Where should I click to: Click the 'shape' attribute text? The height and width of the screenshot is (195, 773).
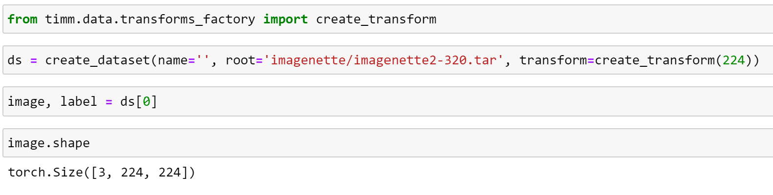[71, 143]
